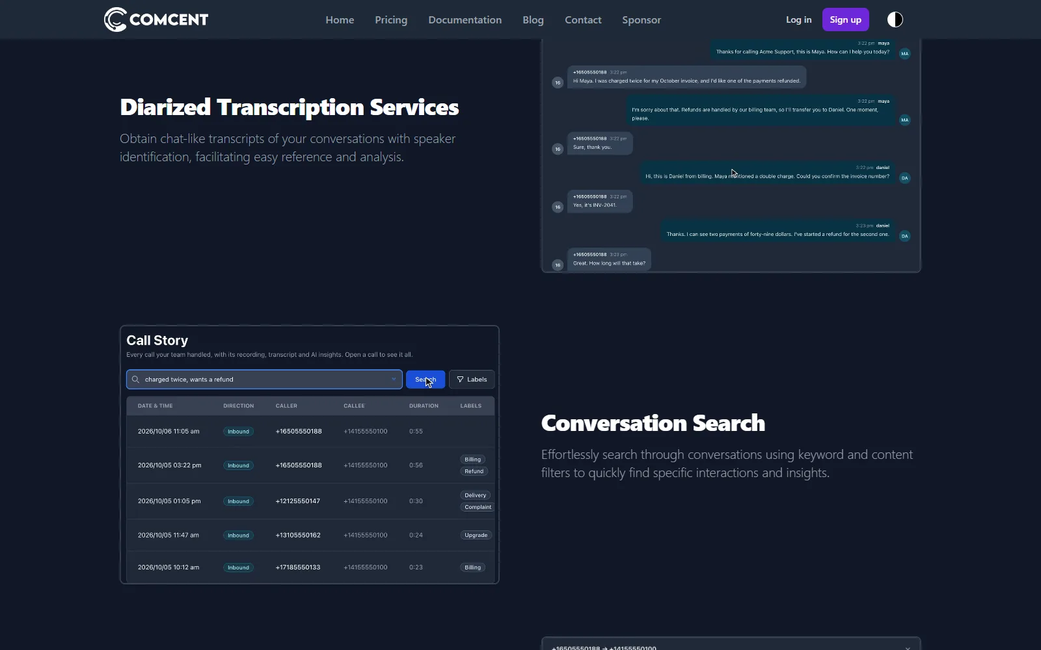This screenshot has height=650, width=1041.
Task: Open the Labels filter button
Action: coord(472,380)
